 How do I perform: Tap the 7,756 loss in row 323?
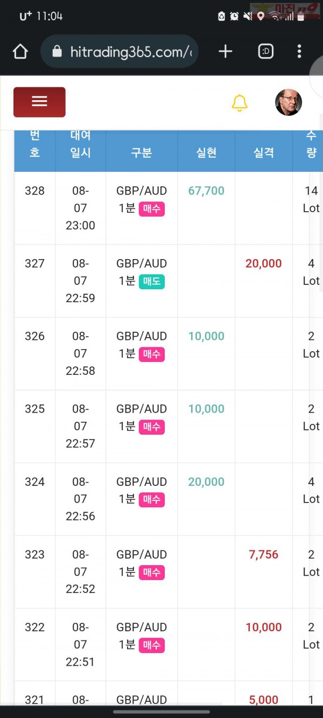click(x=264, y=554)
